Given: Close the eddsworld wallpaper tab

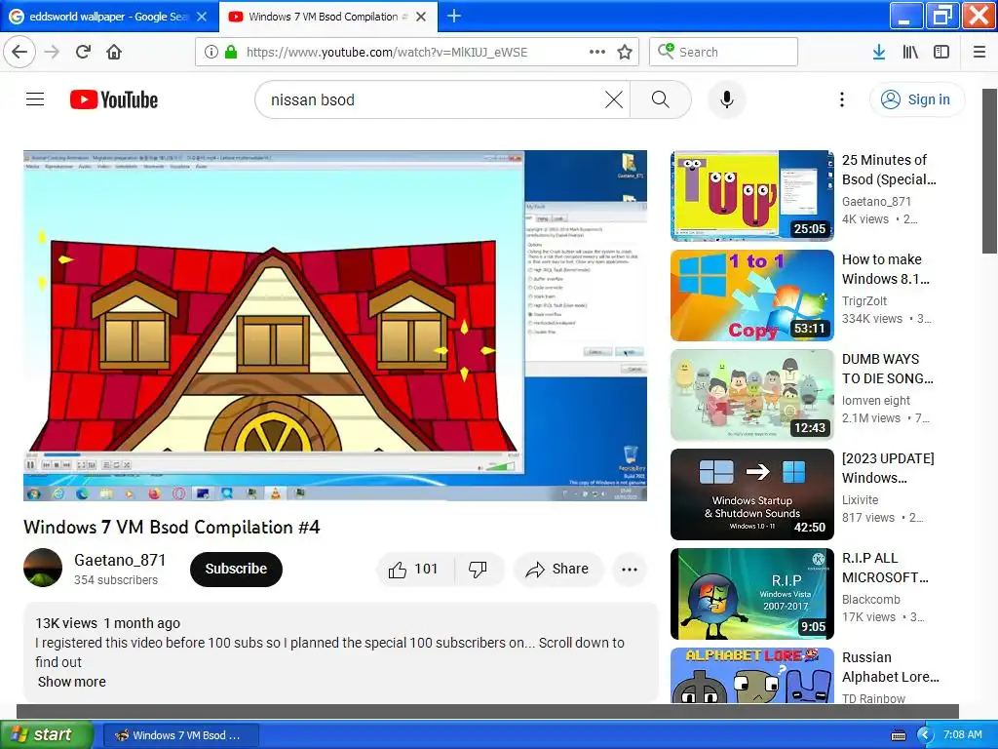Looking at the screenshot, I should 202,17.
